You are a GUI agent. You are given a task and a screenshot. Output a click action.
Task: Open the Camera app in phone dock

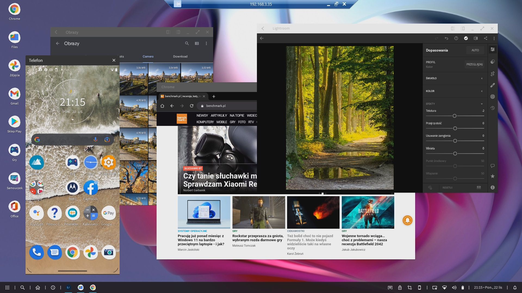[x=108, y=252]
